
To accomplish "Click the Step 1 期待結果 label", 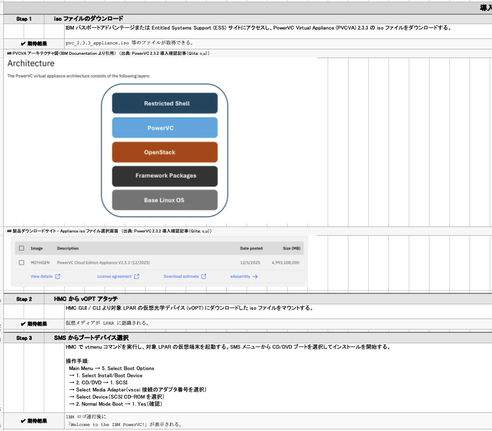I will coord(37,44).
